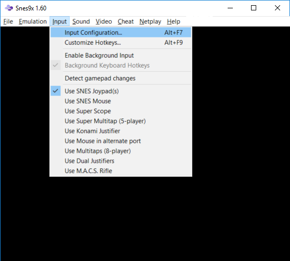Select Use Super Multitap (5-player)
290x261 pixels.
click(121, 121)
